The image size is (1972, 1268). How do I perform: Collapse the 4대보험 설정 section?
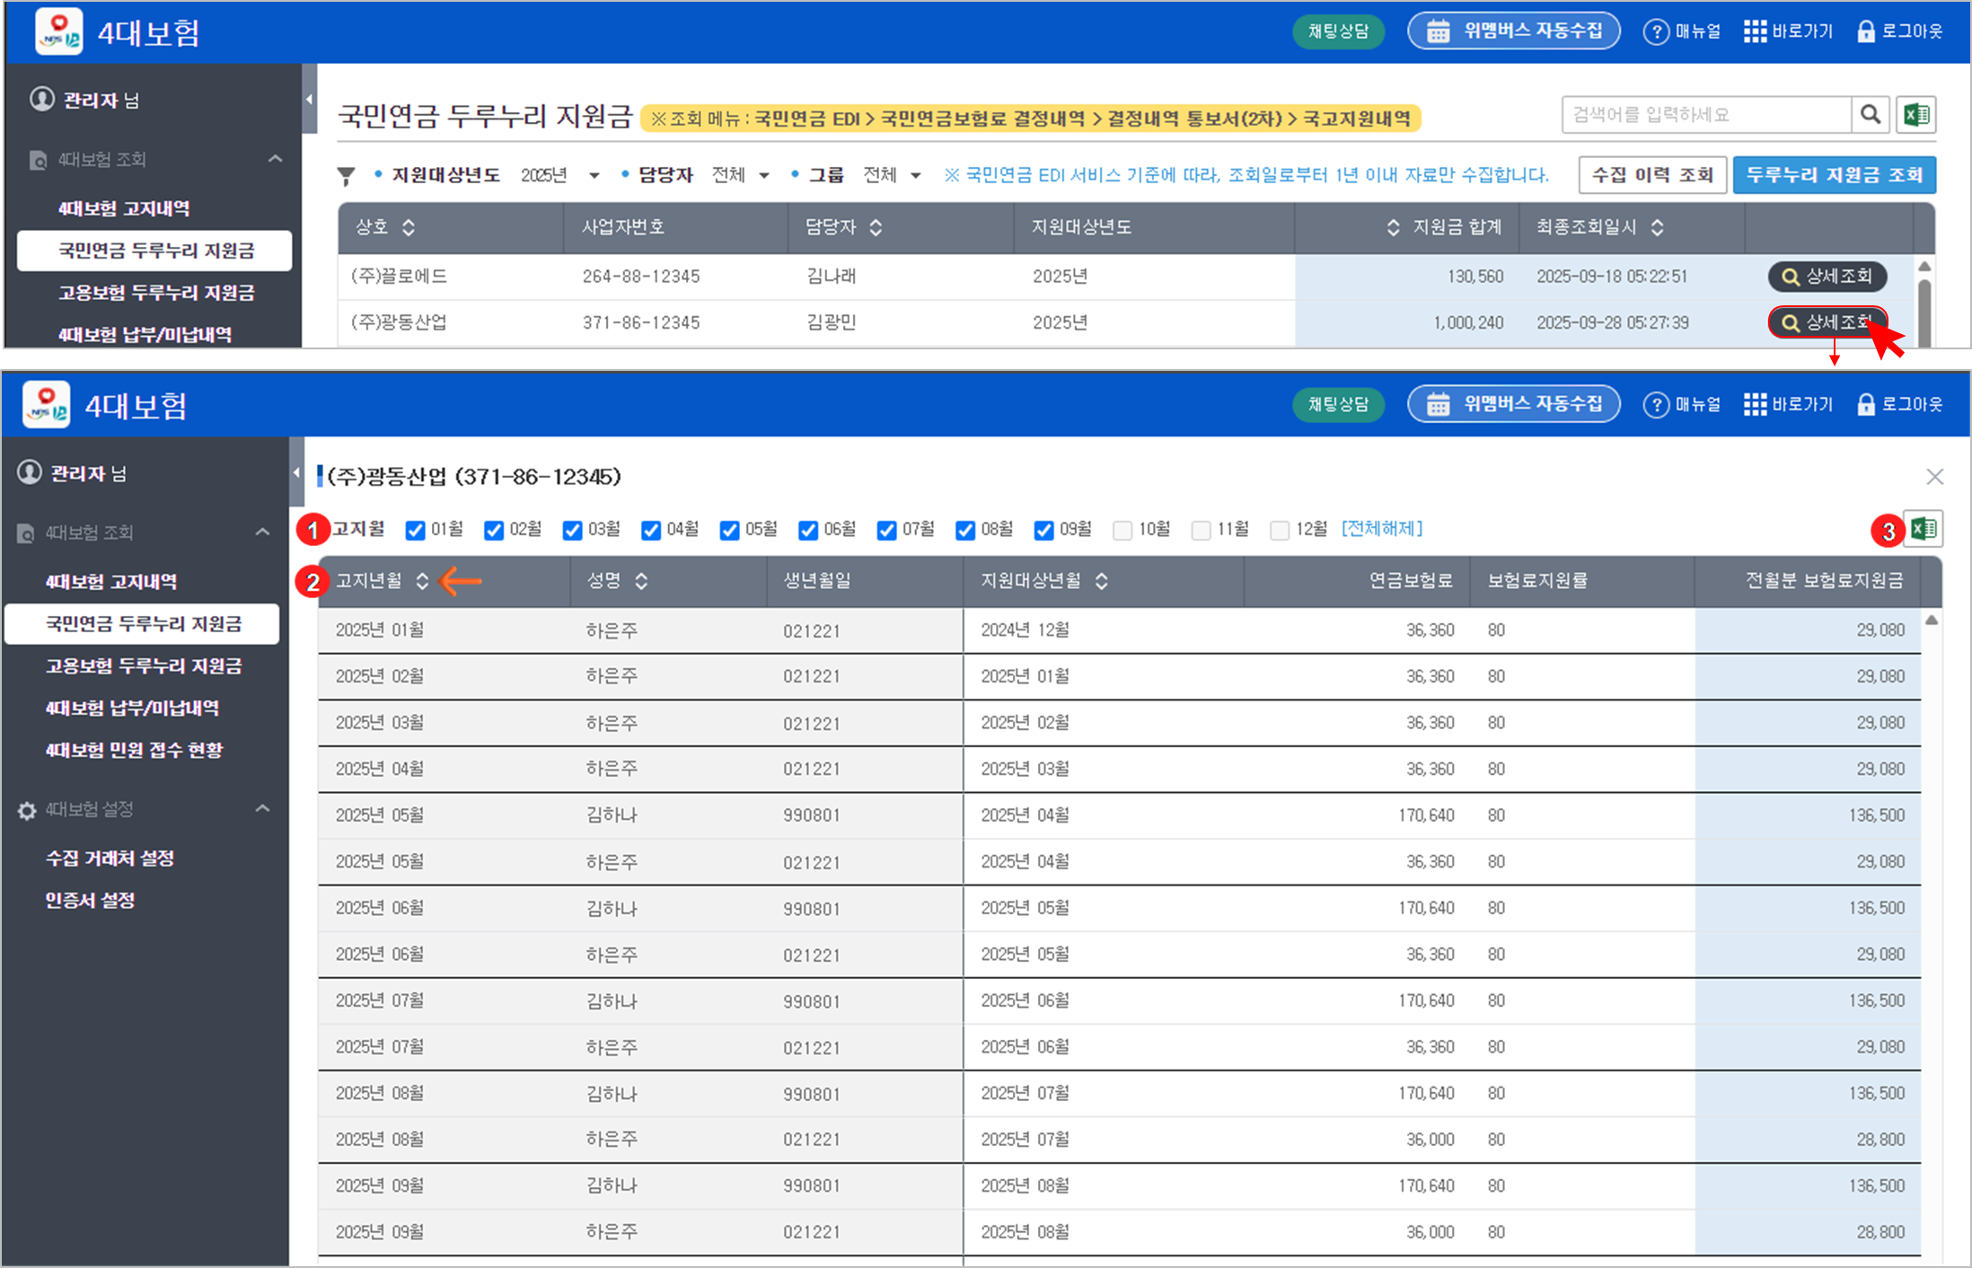pos(262,809)
